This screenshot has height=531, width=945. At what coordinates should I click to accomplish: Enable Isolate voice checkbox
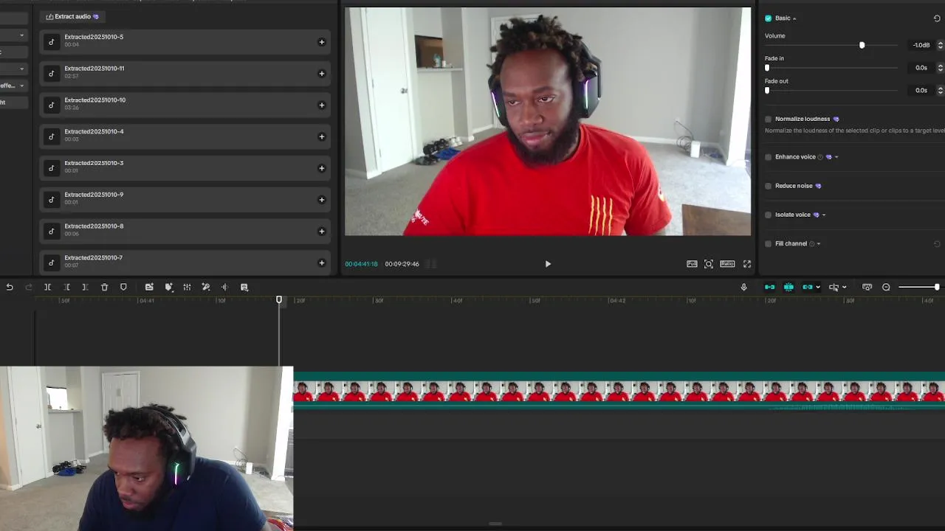(x=768, y=215)
